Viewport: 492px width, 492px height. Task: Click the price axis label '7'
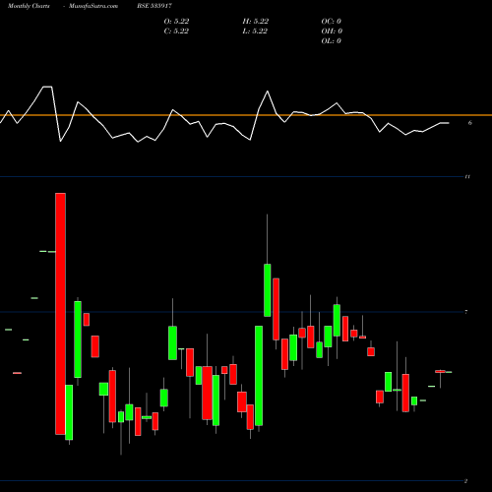tap(466, 312)
